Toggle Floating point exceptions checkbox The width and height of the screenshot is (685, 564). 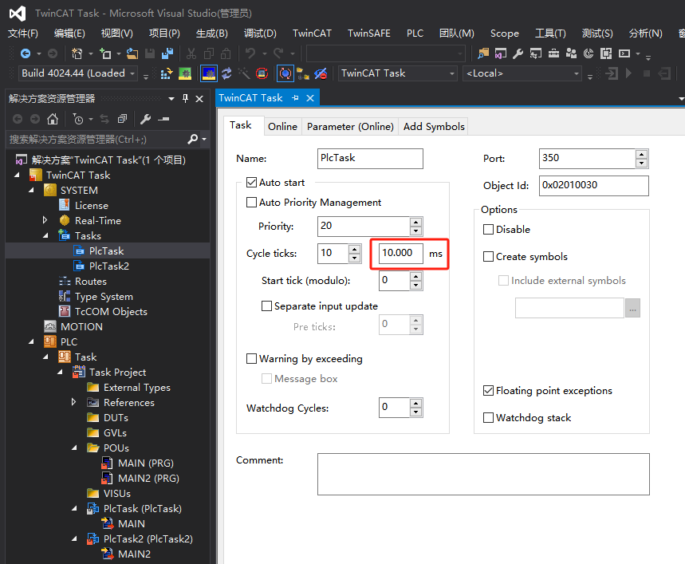tap(488, 391)
